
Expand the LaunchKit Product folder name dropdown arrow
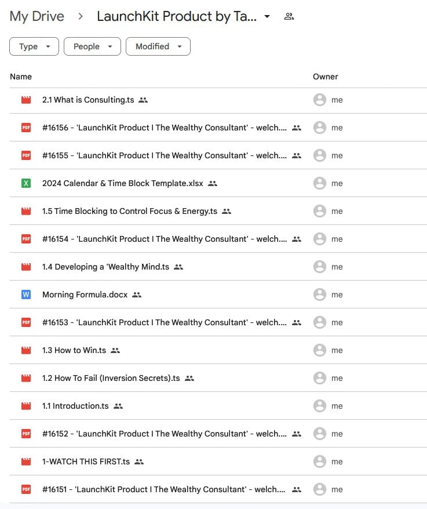(267, 17)
